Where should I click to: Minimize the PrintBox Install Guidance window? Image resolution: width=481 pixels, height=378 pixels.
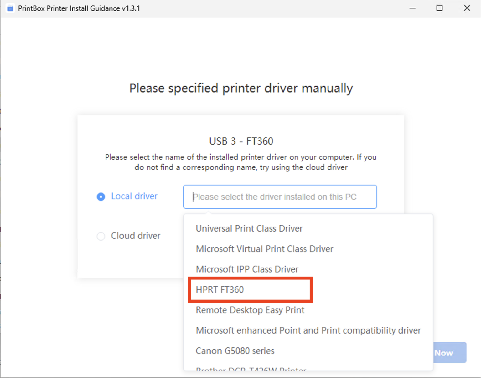[x=412, y=8]
